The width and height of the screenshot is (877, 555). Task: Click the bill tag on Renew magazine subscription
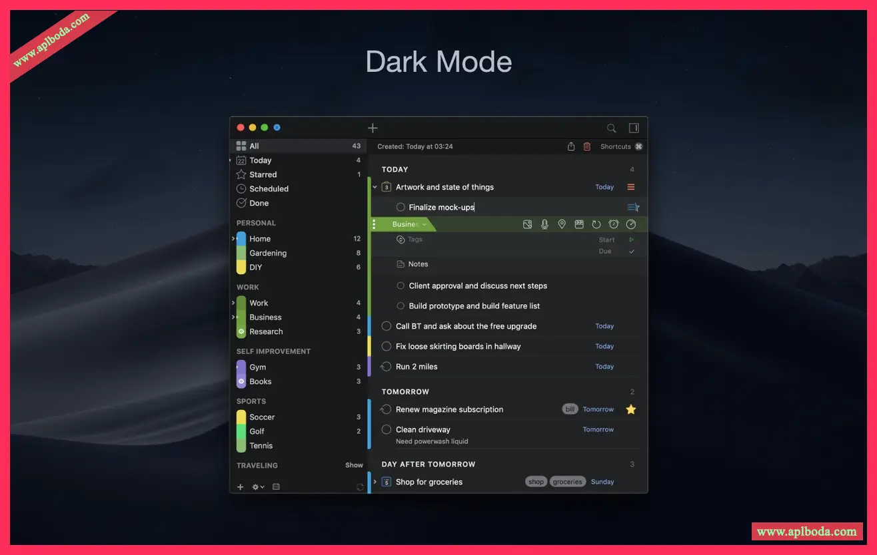[570, 409]
